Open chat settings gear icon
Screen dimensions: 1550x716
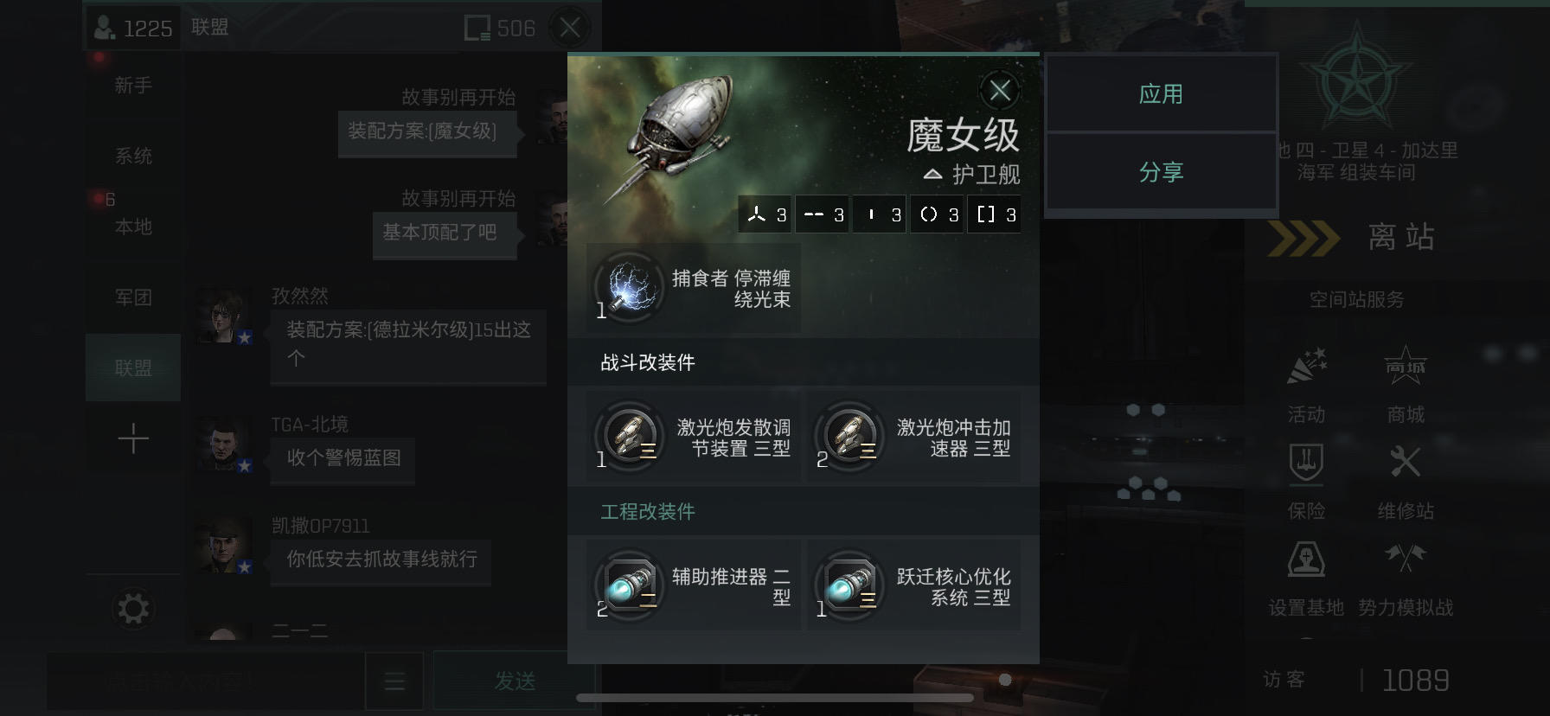point(132,609)
